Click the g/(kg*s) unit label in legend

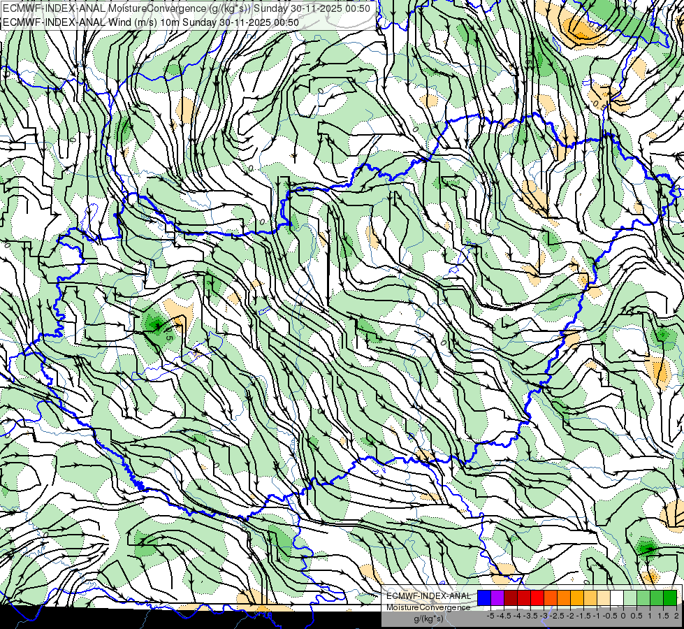coord(428,619)
